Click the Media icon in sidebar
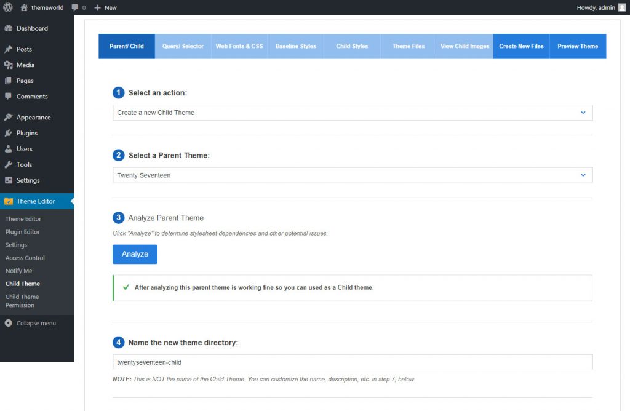The width and height of the screenshot is (630, 411). click(x=9, y=65)
